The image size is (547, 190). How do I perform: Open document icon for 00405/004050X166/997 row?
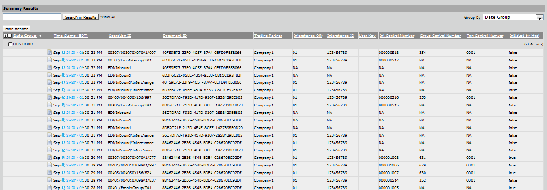tap(49, 97)
